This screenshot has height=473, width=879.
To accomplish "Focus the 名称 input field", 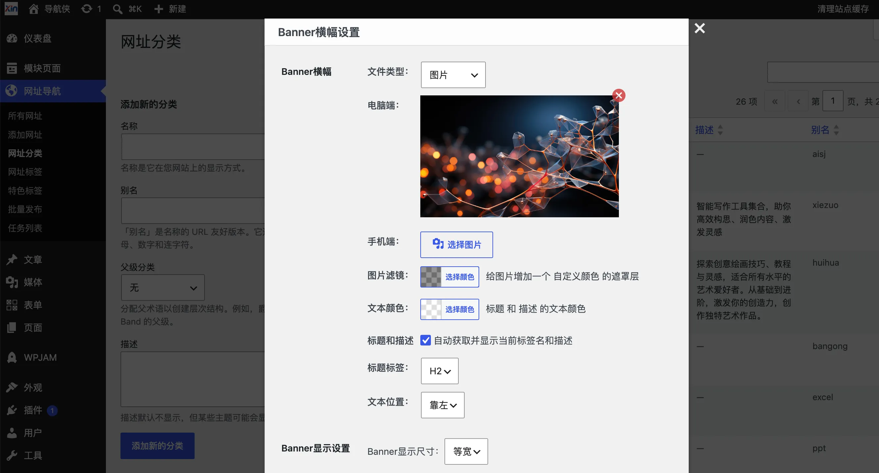I will [x=193, y=146].
